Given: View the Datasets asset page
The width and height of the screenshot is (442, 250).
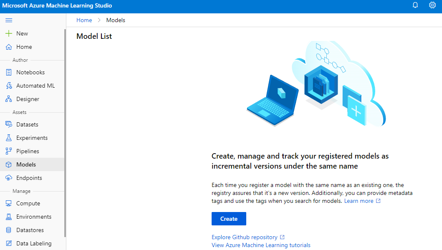Looking at the screenshot, I should click(x=28, y=124).
